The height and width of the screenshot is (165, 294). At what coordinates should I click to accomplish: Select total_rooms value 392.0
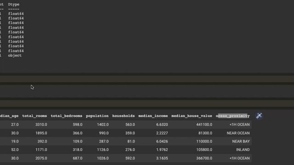42,142
